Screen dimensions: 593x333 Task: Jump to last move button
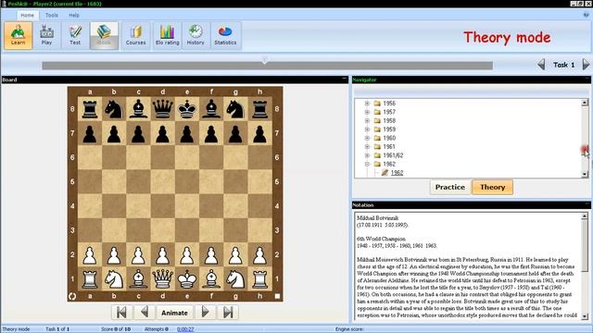pyautogui.click(x=228, y=313)
